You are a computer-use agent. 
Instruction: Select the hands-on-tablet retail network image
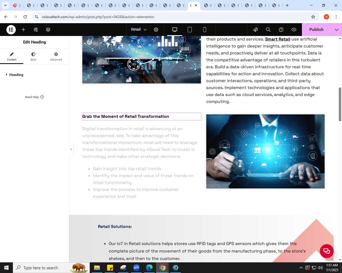click(x=265, y=151)
